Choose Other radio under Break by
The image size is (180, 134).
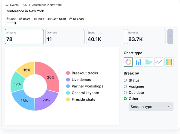(125, 99)
